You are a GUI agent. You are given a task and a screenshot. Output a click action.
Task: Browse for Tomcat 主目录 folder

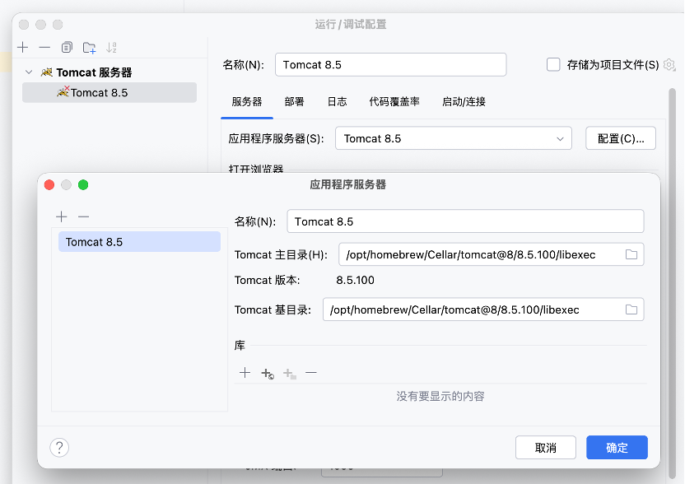coord(631,255)
